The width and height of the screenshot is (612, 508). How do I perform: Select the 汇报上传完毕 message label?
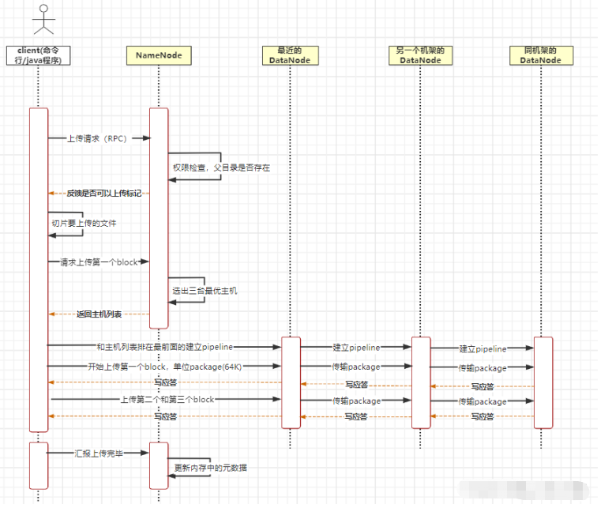click(x=99, y=453)
